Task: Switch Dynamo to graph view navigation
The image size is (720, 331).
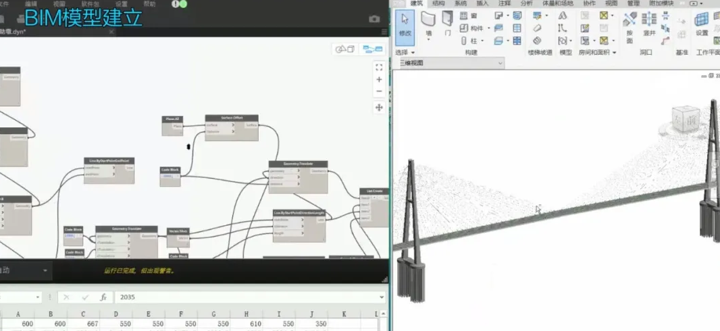Action: 372,49
